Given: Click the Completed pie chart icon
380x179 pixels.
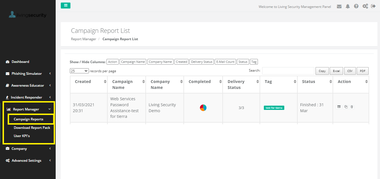Looking at the screenshot, I should 203,108.
